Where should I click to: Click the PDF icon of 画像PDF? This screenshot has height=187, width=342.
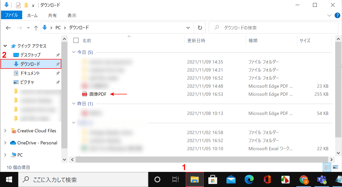pyautogui.click(x=85, y=94)
